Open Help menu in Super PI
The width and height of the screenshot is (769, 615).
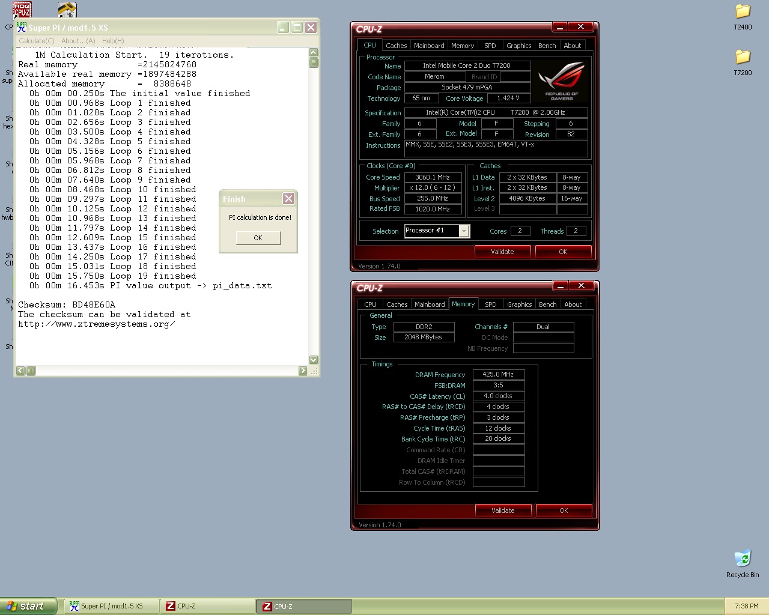113,41
